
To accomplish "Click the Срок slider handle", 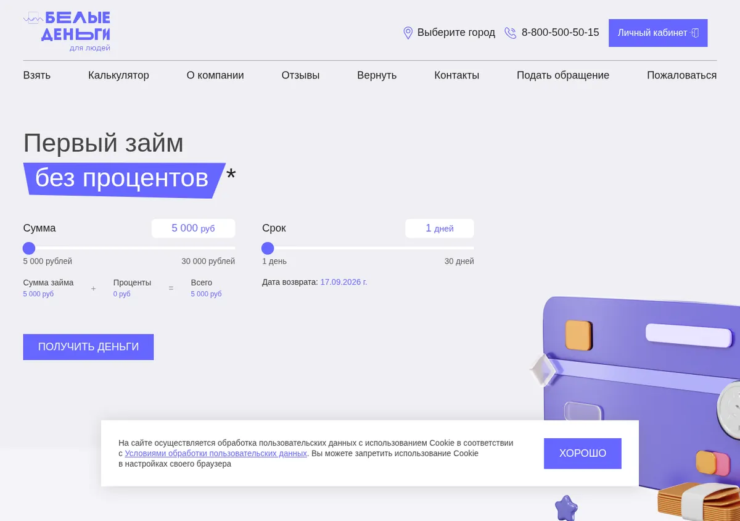I will click(268, 248).
